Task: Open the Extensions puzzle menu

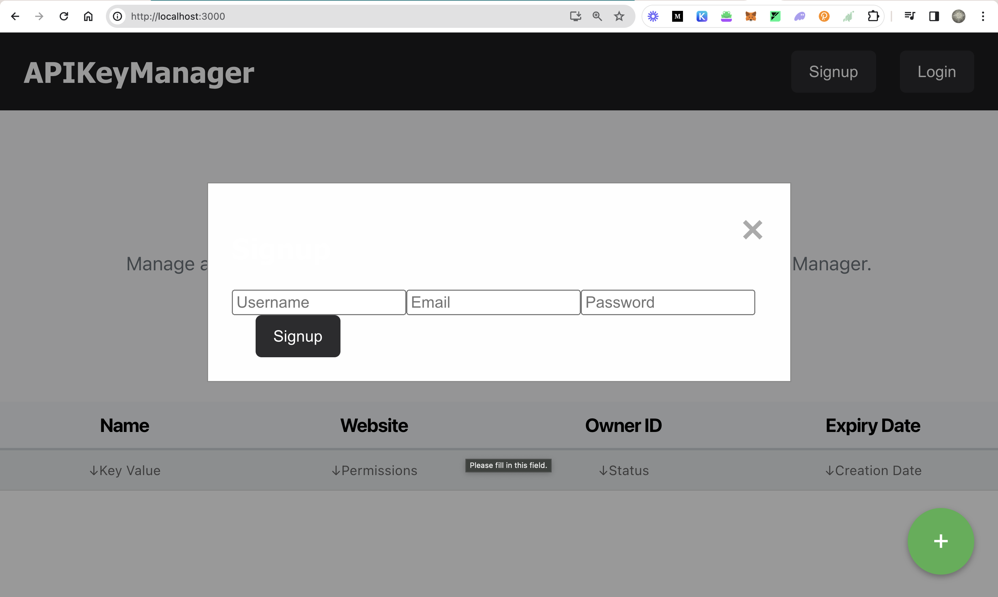Action: point(873,17)
